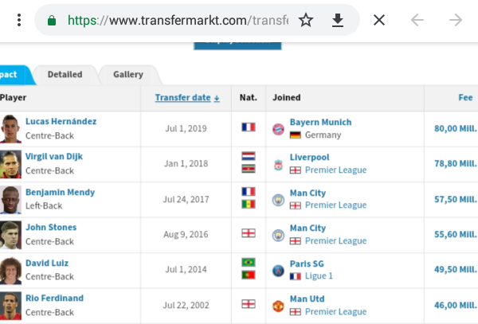Click the Paris SG club crest
478x324 pixels.
278,271
